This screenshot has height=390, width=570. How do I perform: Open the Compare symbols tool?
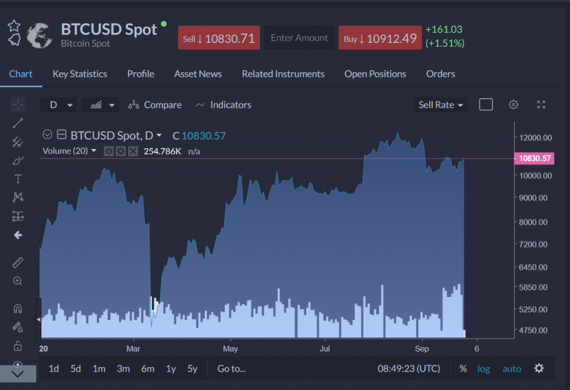coord(155,105)
